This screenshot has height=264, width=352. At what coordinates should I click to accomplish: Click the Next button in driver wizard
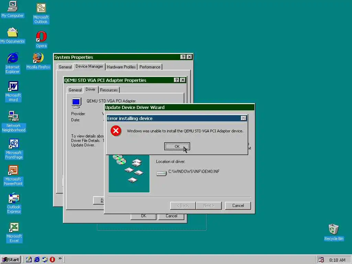(209, 206)
